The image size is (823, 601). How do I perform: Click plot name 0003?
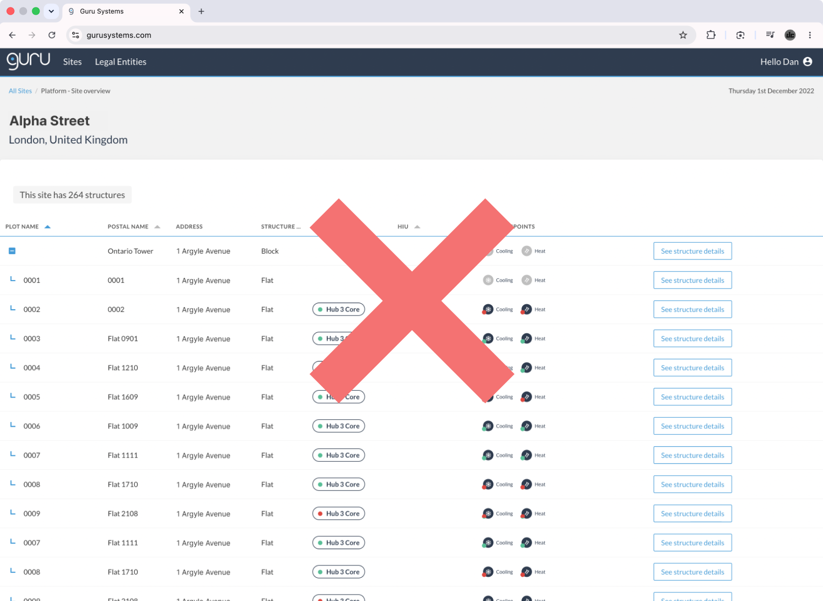pos(32,338)
